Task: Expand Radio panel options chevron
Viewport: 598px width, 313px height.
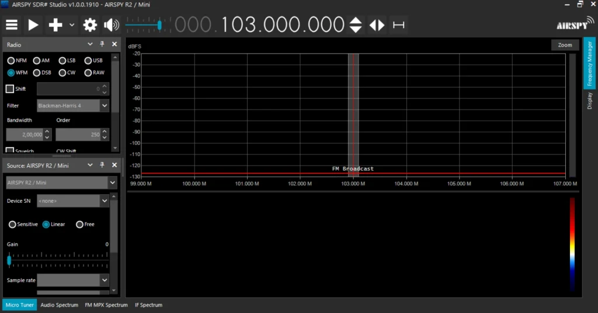Action: click(x=90, y=44)
